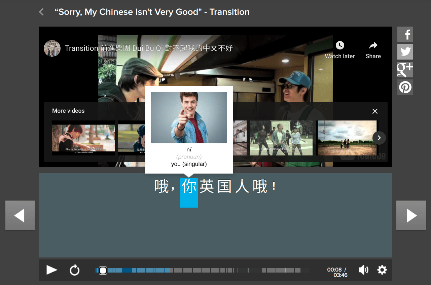Click the Watch later clock icon

click(x=340, y=45)
